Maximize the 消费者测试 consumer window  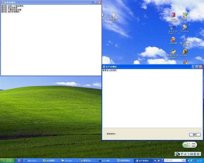click(96, 3)
